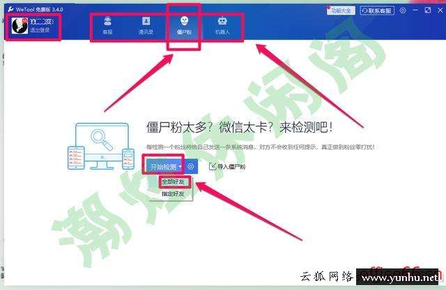Click the WeTool wrench logo icon
This screenshot has height=290, width=446.
10,9
